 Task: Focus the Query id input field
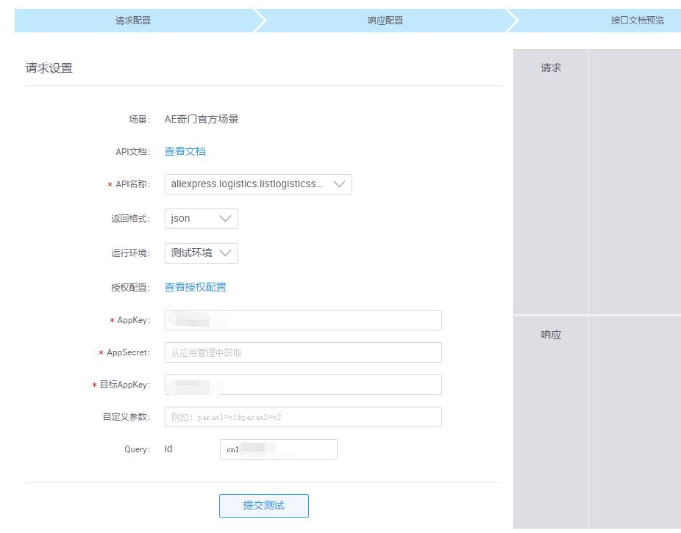click(x=279, y=449)
